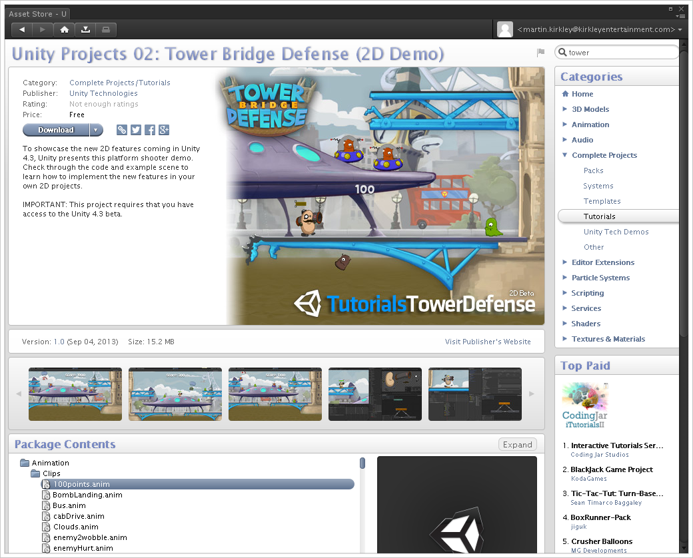Viewport: 693px width, 558px height.
Task: Select the Other subcategory
Action: pos(594,247)
